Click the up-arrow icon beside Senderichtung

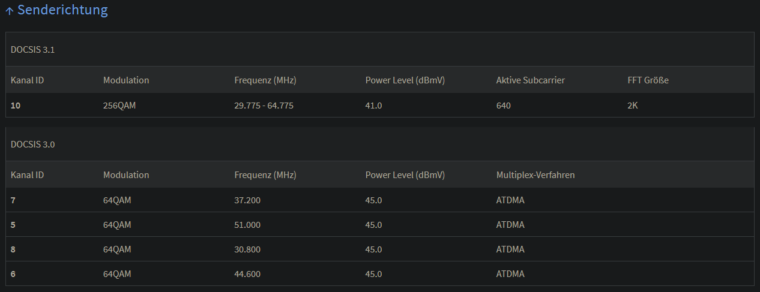(x=10, y=11)
